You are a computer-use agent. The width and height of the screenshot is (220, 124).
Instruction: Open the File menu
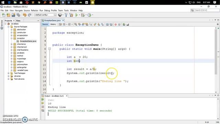(x=2, y=11)
